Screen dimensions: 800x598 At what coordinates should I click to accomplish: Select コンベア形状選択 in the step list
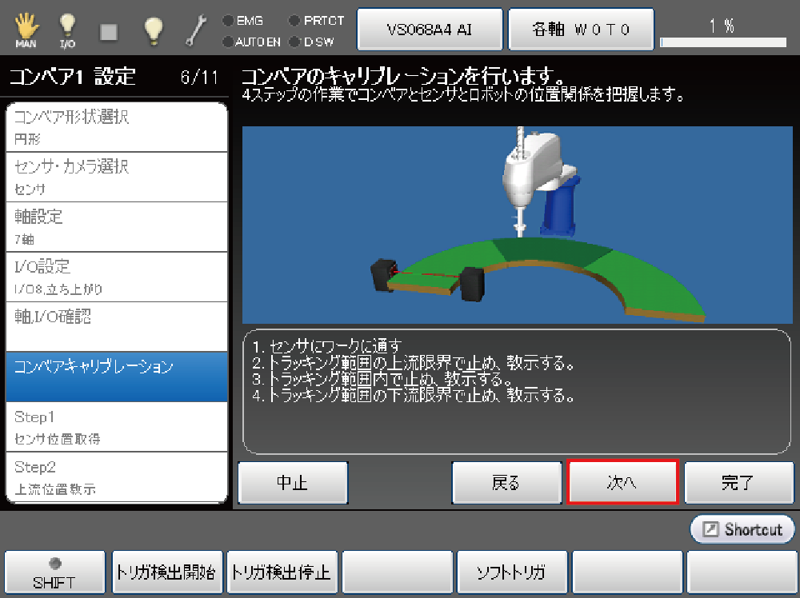(x=117, y=127)
